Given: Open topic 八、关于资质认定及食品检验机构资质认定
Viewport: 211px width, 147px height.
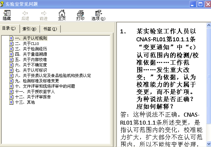Looking at the screenshot, I should point(53,76).
